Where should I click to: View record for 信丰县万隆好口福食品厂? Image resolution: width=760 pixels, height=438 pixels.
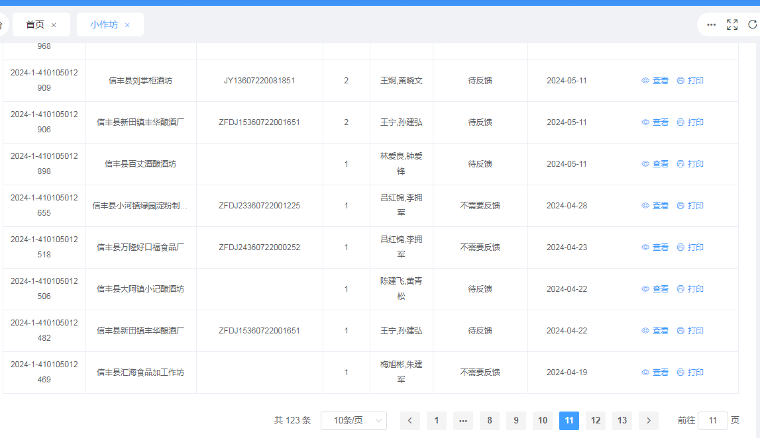coord(655,247)
